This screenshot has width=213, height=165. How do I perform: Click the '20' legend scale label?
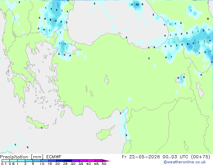(x=57, y=164)
